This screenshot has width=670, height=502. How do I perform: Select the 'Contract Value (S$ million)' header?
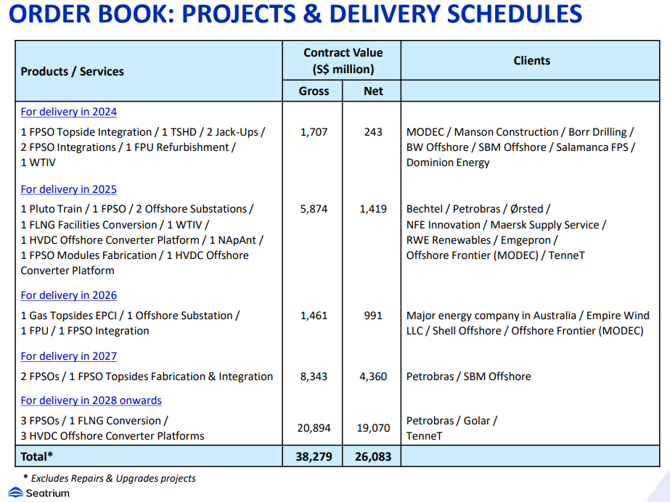pos(343,61)
